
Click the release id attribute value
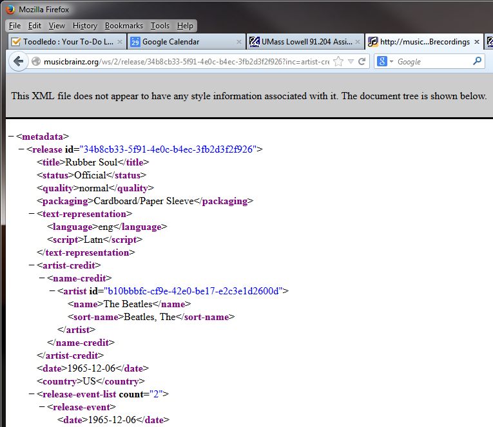pos(168,149)
